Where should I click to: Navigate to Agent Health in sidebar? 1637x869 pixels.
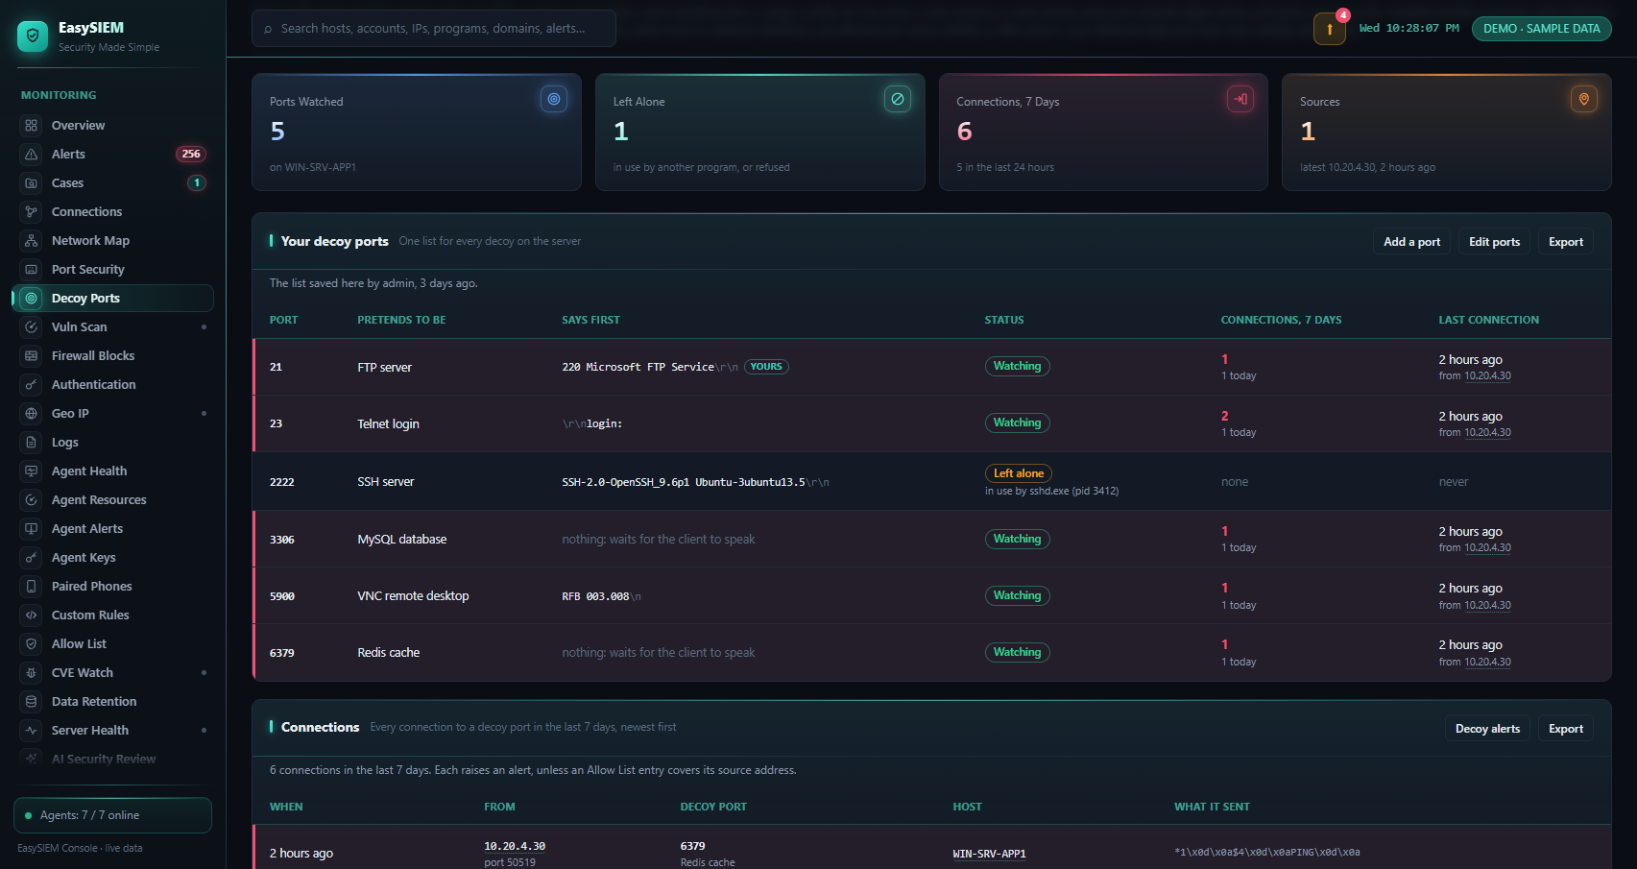(113, 471)
